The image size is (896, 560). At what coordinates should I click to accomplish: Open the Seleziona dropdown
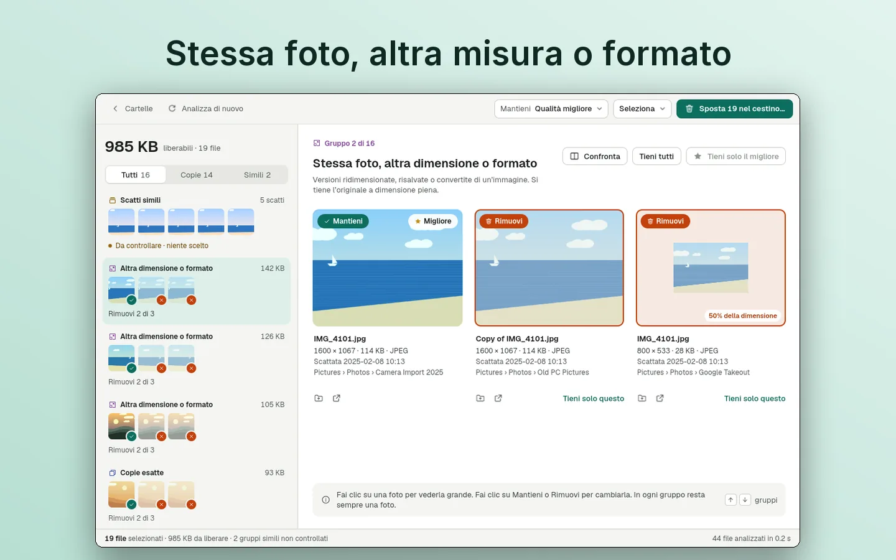click(642, 108)
